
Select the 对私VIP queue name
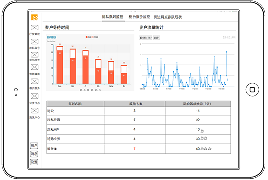pos(53,130)
